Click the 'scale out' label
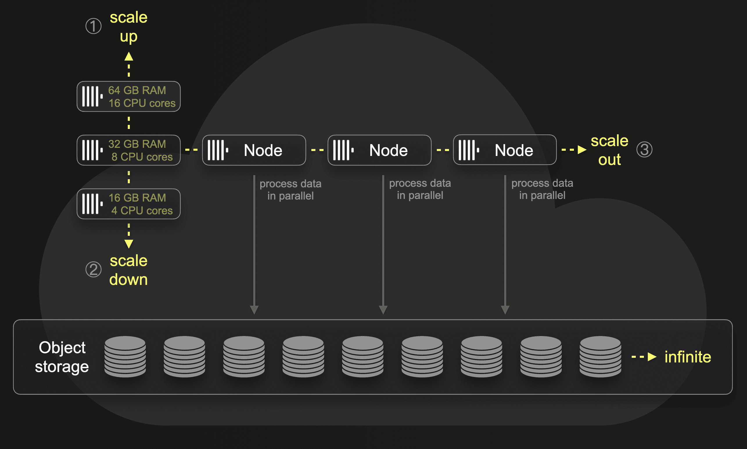This screenshot has height=449, width=747. pyautogui.click(x=610, y=150)
